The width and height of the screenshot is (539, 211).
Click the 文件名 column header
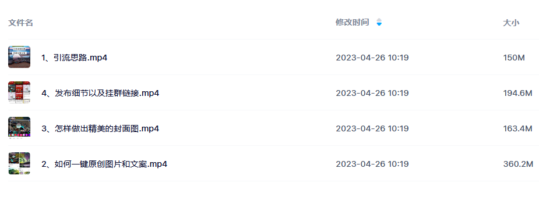[x=20, y=23]
